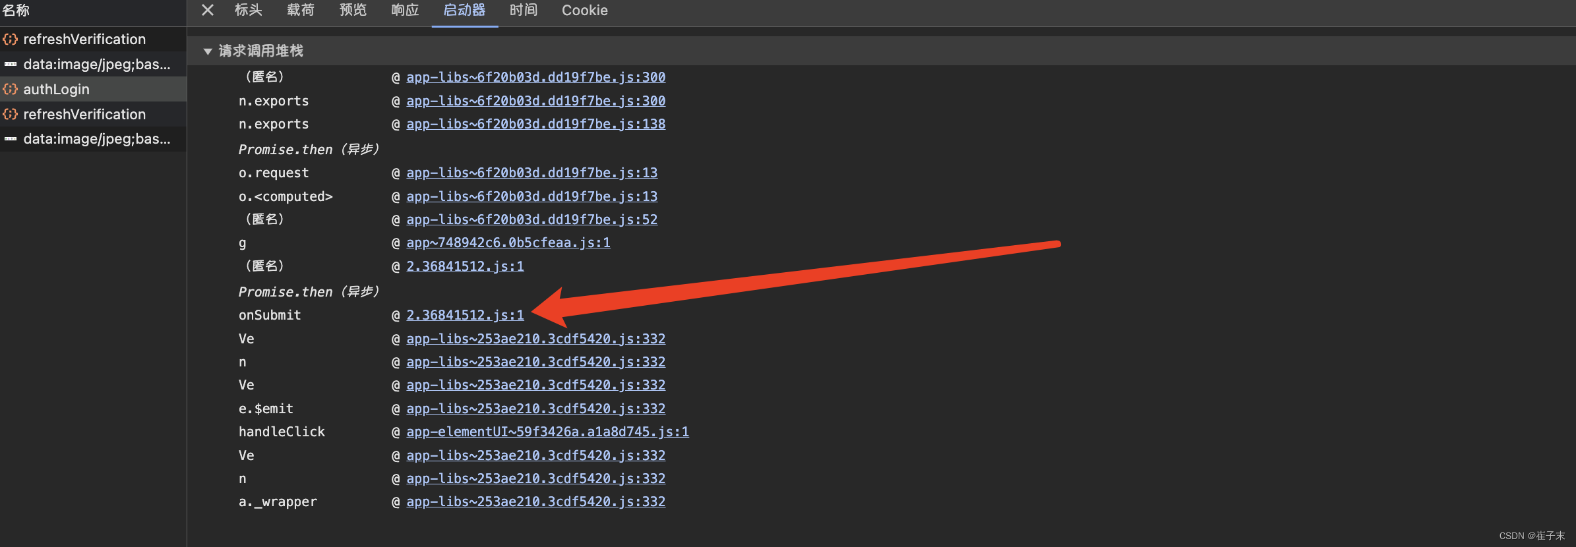1576x547 pixels.
Task: Click the first data:image row image icon
Action: (x=11, y=64)
